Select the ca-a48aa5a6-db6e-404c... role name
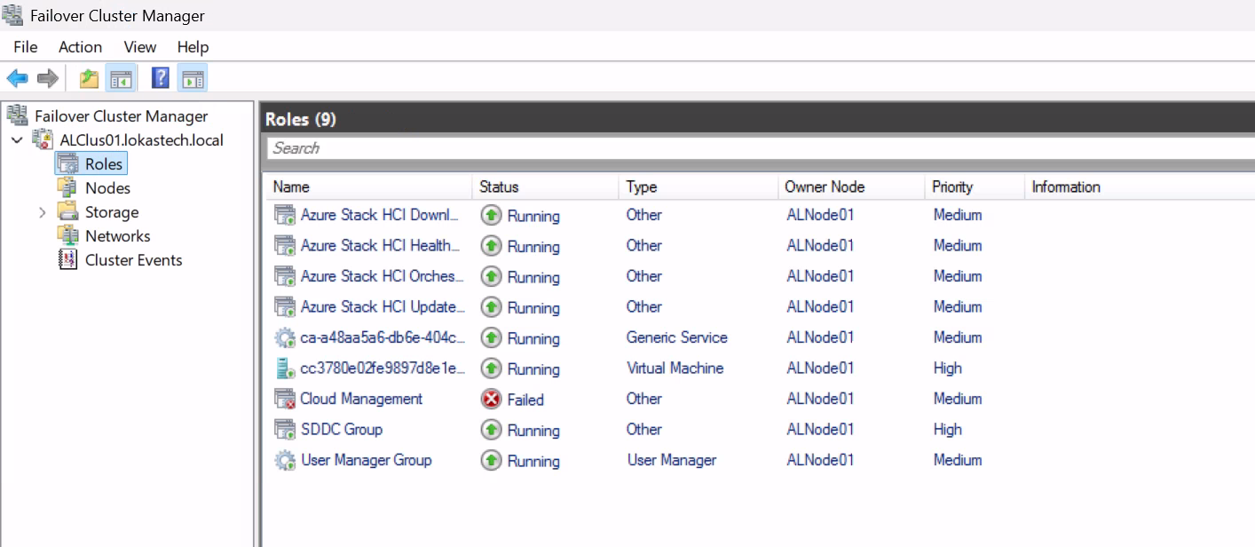1255x547 pixels. pos(383,337)
